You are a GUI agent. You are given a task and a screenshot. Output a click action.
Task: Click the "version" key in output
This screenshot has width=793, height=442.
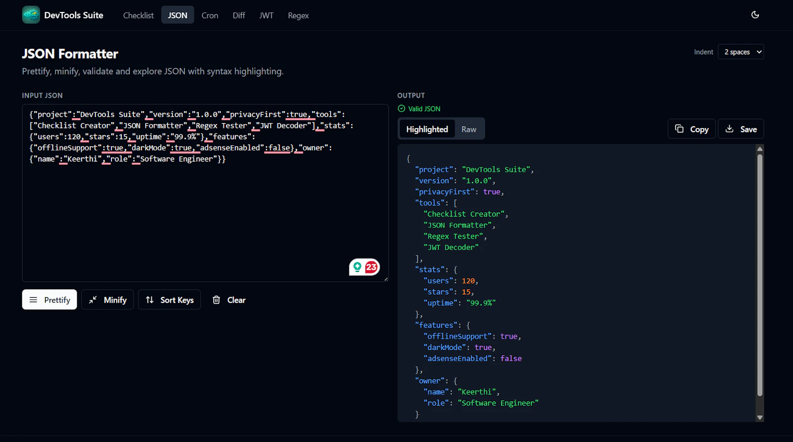[x=434, y=181]
